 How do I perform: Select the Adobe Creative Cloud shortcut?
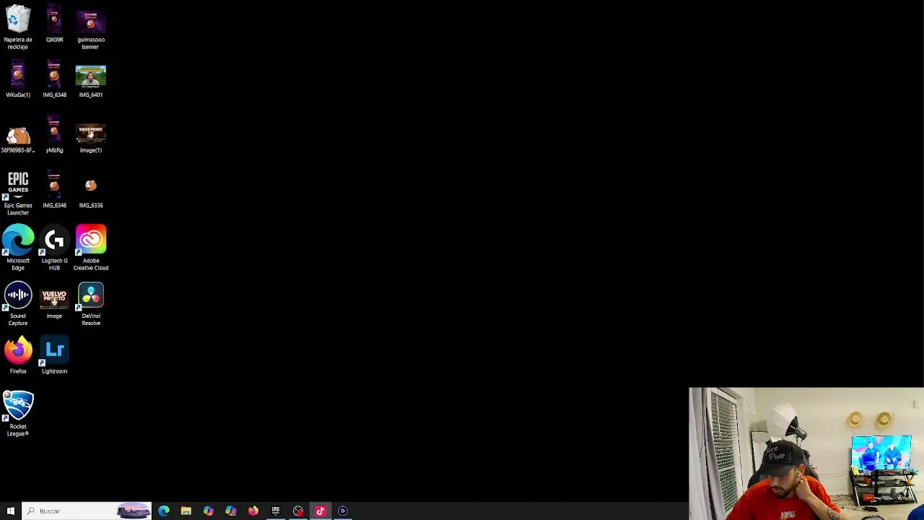tap(91, 247)
